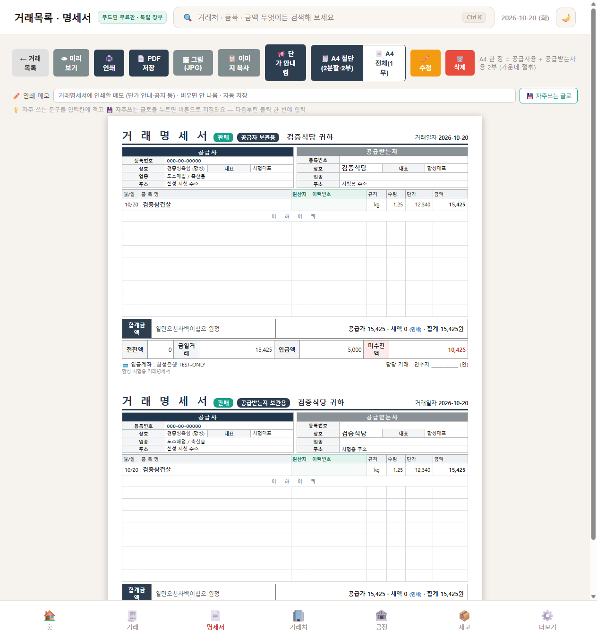The height and width of the screenshot is (639, 597).
Task: Toggle dark mode with the moon button
Action: [x=566, y=17]
